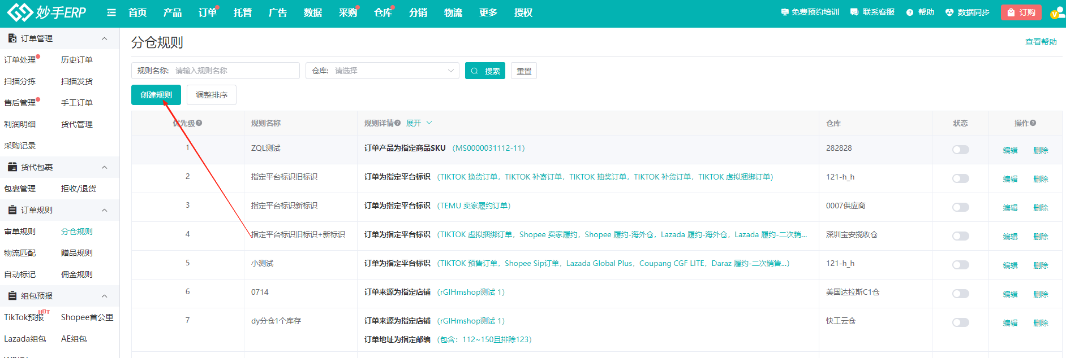This screenshot has height=358, width=1066.
Task: Go to 订单处理 in sidebar
Action: 20,60
